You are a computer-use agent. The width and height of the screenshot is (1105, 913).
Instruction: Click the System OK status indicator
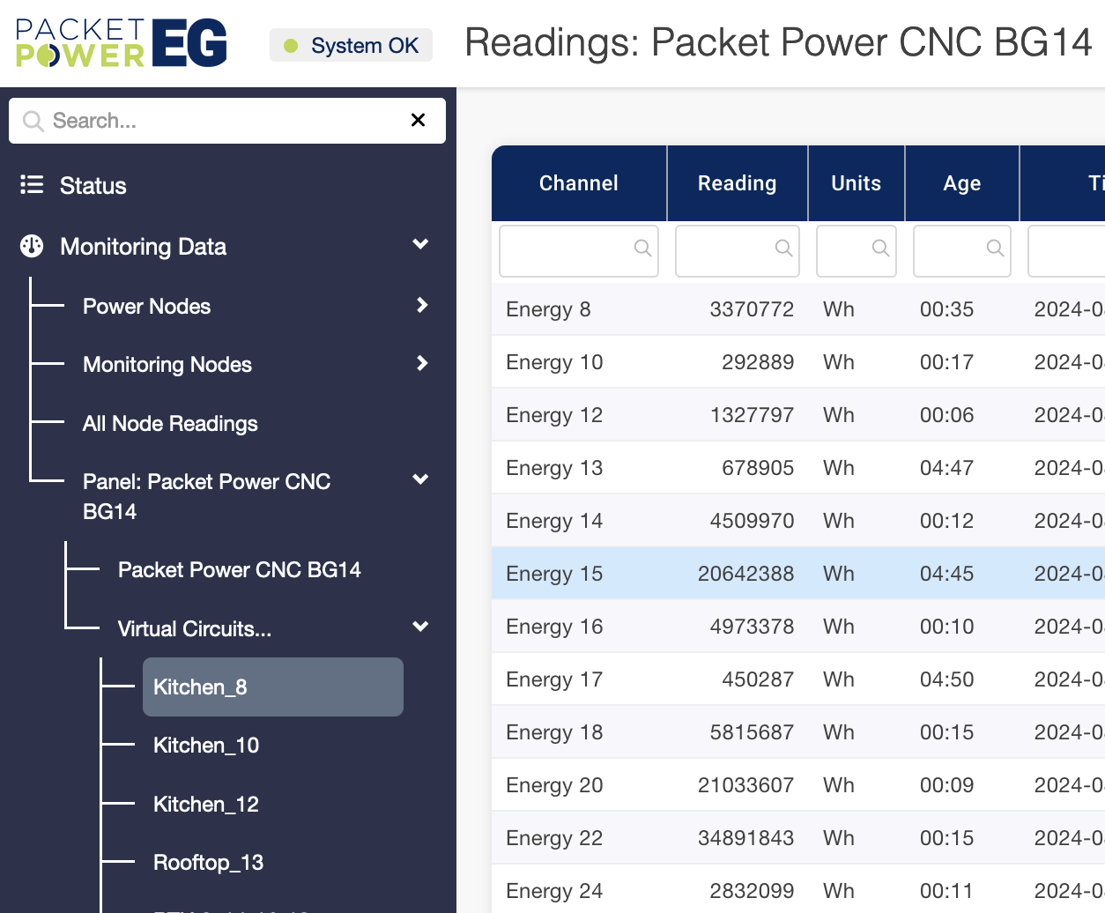click(x=351, y=46)
